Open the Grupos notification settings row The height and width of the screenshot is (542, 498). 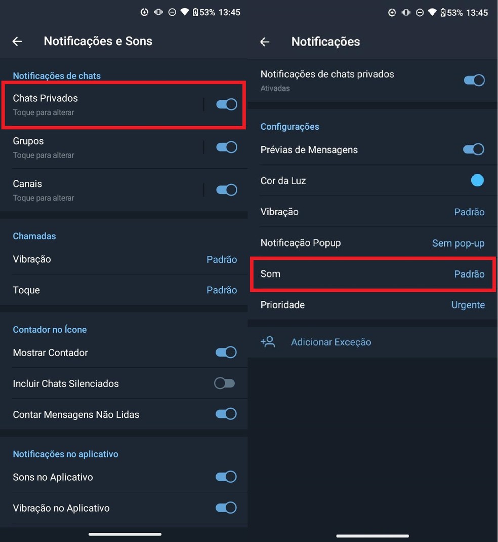pyautogui.click(x=101, y=147)
